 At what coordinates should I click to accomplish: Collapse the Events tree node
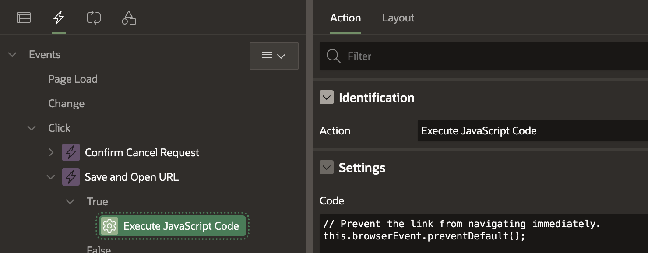pos(13,55)
